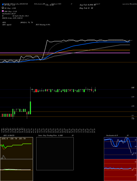Select the '50 Day - 2.33' legend label
This screenshot has width=137, height=181.
tap(10, 8)
